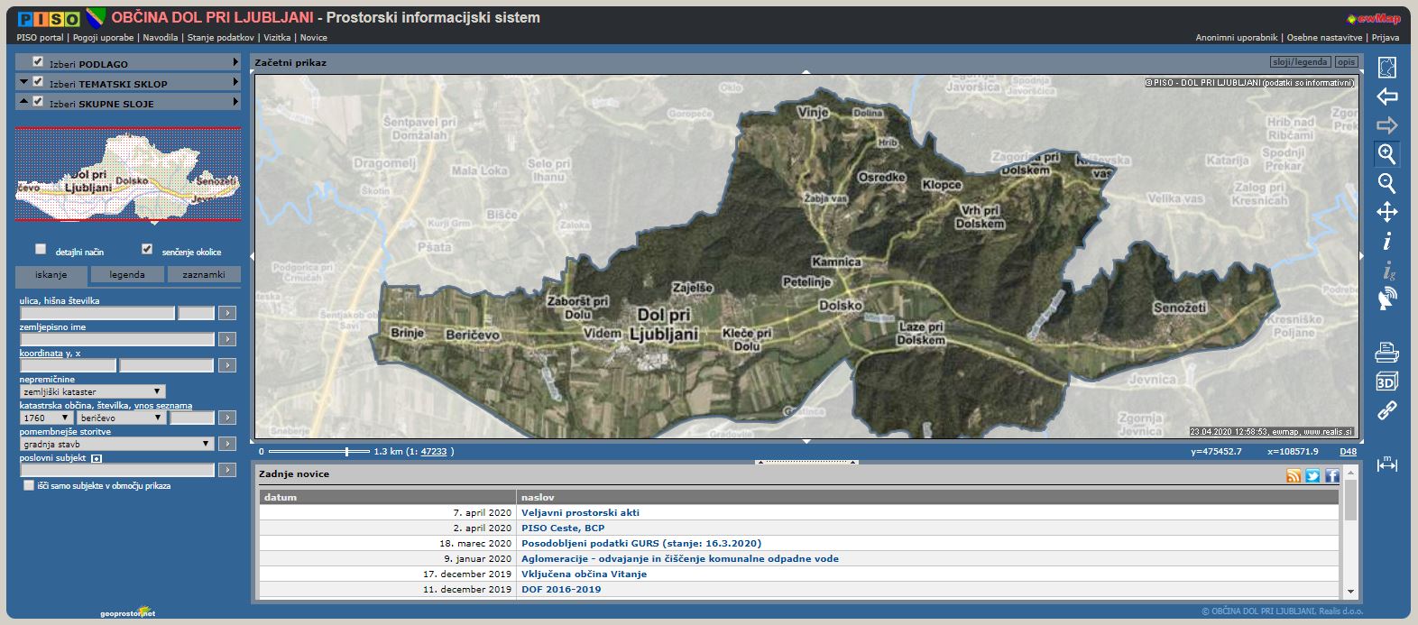Switch to the legenda tab

[x=127, y=274]
